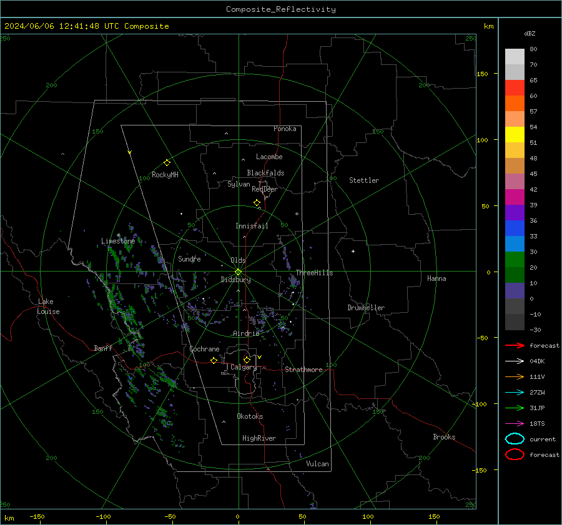Click the 2024/06/06 12:41:48 UTC timestamp

pos(87,26)
